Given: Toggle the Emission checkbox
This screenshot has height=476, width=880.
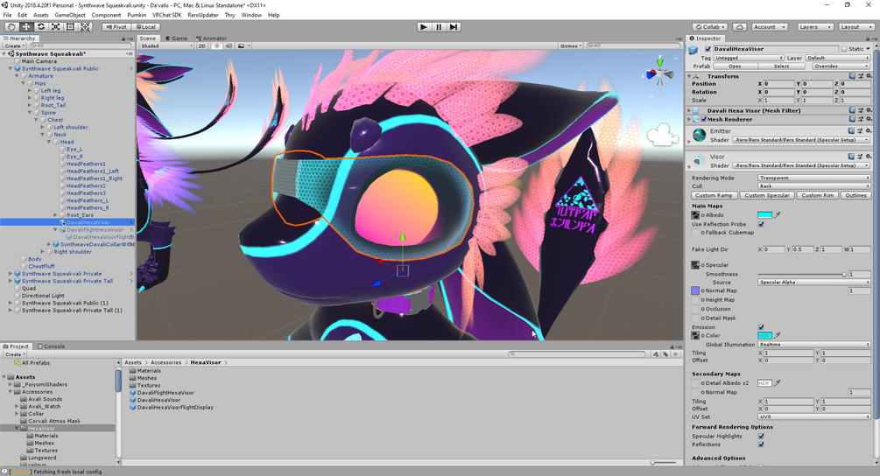Looking at the screenshot, I should [761, 327].
